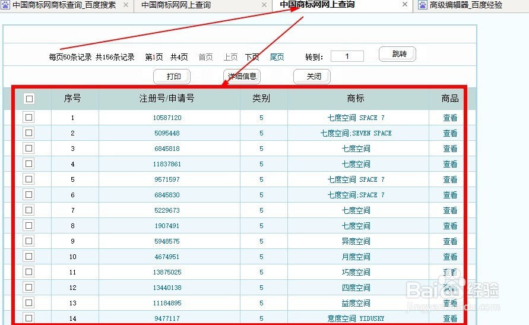This screenshot has height=325, width=529.
Task: Check the box for row 1
Action: (x=28, y=118)
